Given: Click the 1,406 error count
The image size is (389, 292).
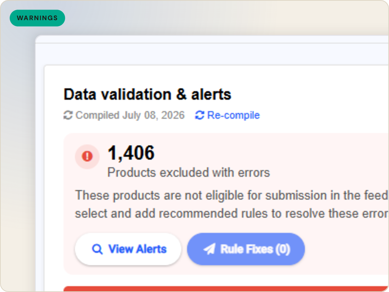Looking at the screenshot, I should coord(131,153).
